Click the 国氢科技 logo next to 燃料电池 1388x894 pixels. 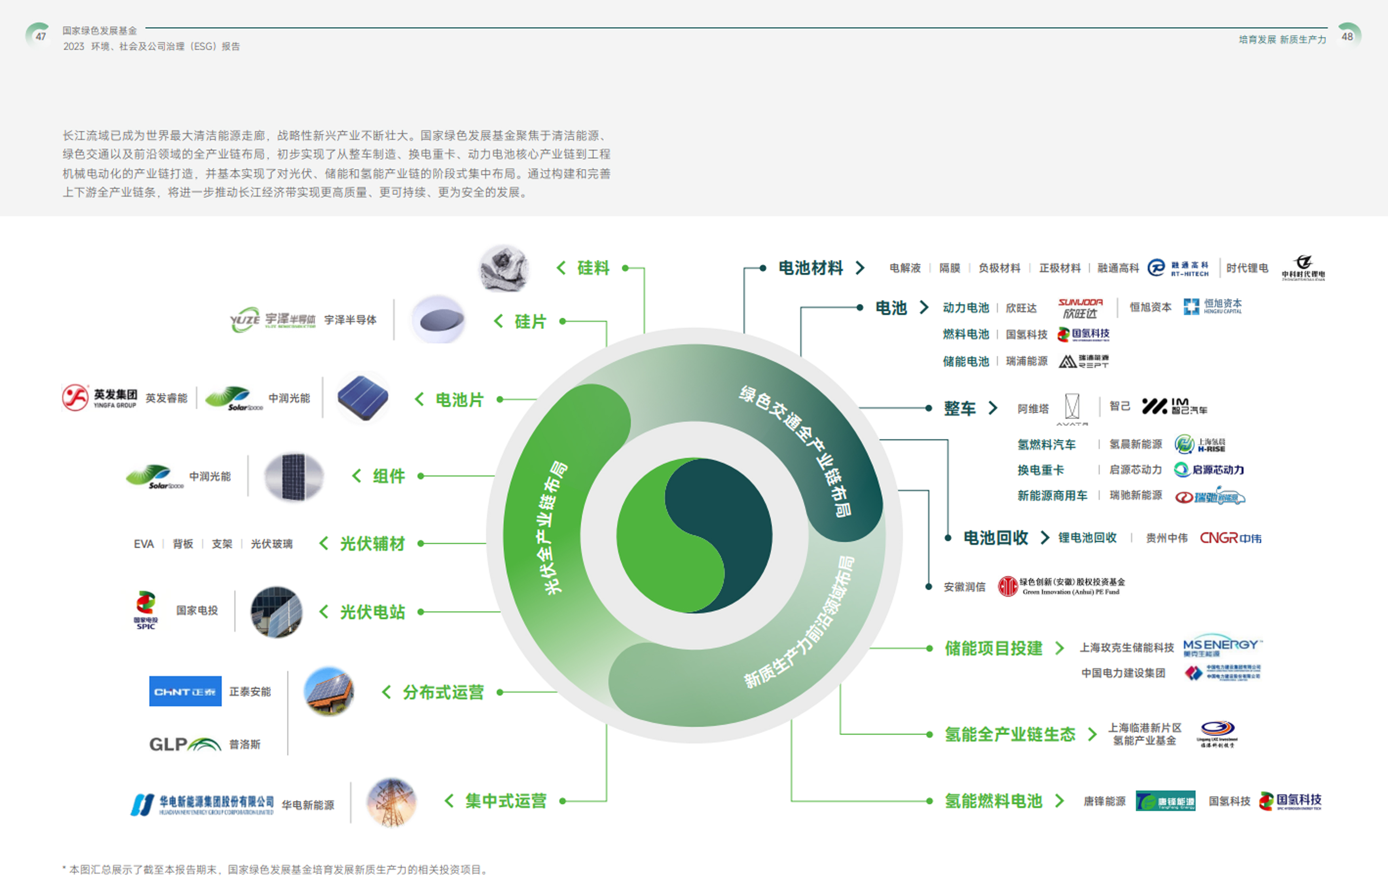point(1083,334)
